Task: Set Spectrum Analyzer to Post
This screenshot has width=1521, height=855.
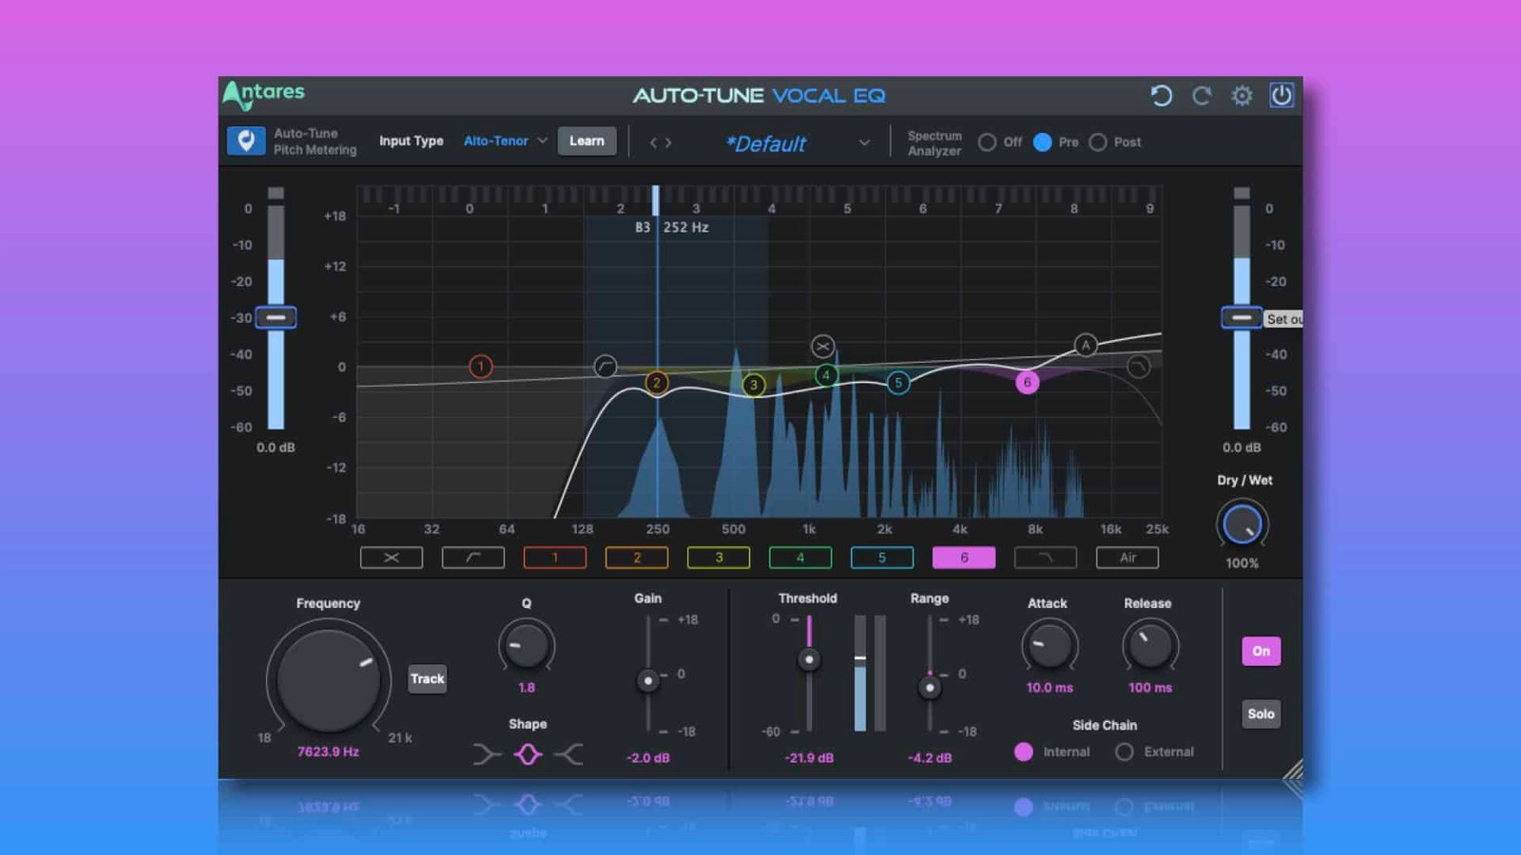Action: tap(1098, 142)
